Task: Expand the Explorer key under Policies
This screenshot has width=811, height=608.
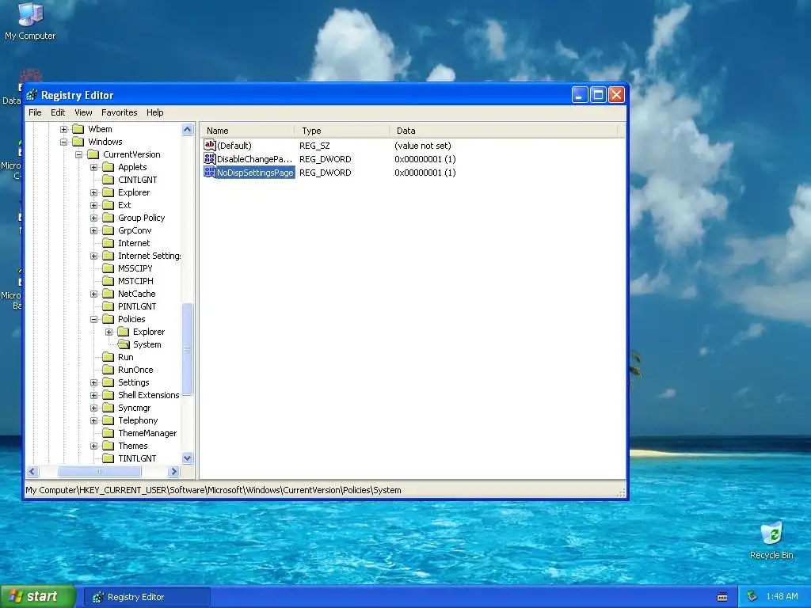Action: point(109,332)
